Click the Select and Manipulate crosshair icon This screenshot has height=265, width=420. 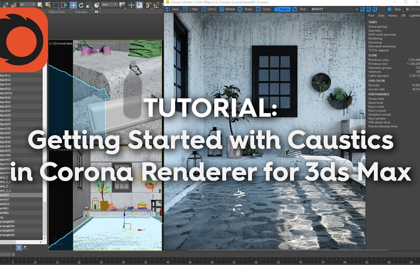tap(131, 5)
